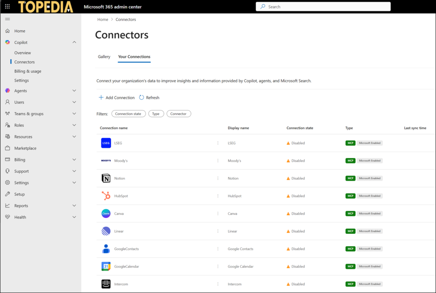The width and height of the screenshot is (436, 293).
Task: Click the Users person icon
Action: point(8,102)
